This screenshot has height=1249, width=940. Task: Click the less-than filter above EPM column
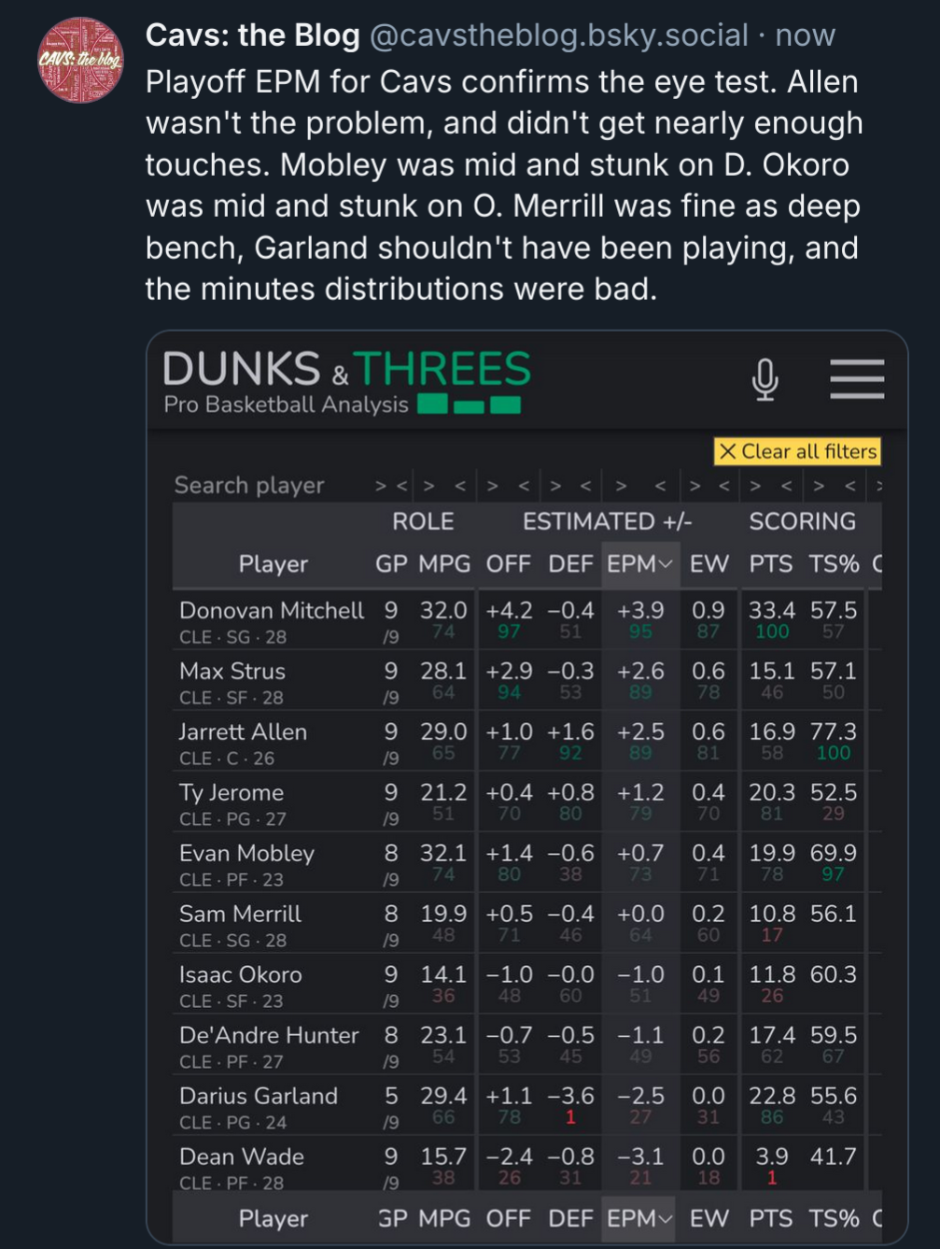660,486
